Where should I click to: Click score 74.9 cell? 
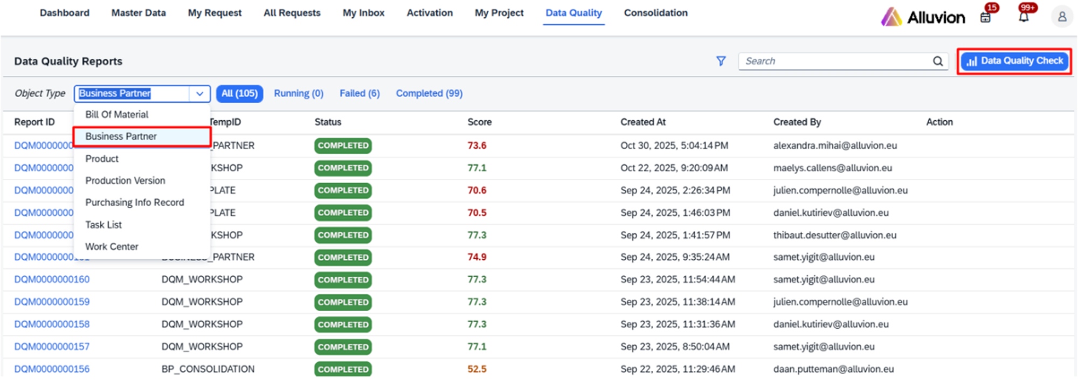click(x=477, y=257)
